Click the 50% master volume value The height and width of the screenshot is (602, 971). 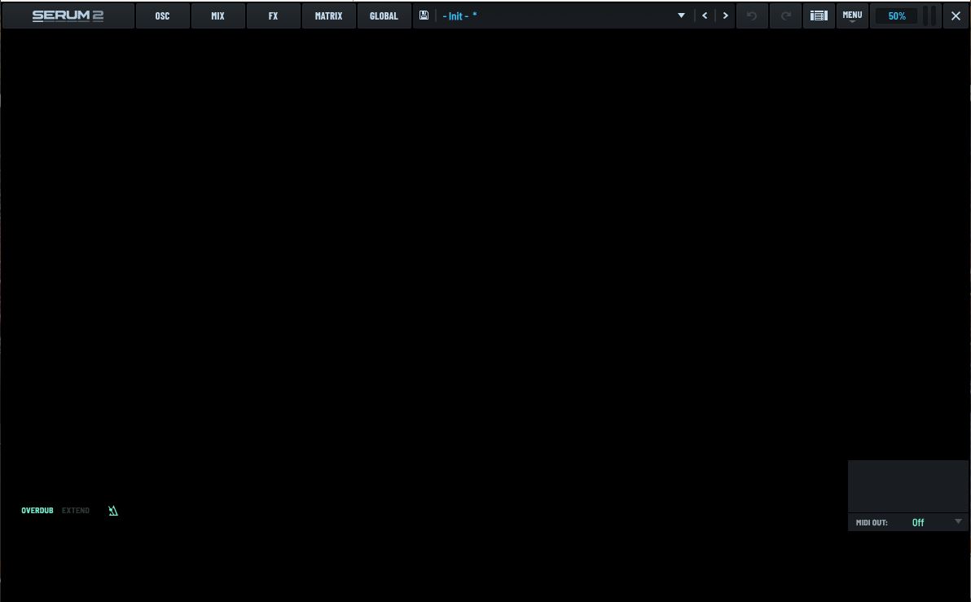point(897,16)
